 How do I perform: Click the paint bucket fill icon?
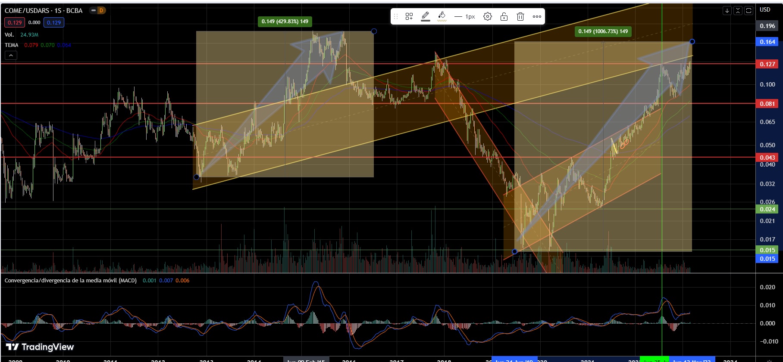(x=442, y=16)
